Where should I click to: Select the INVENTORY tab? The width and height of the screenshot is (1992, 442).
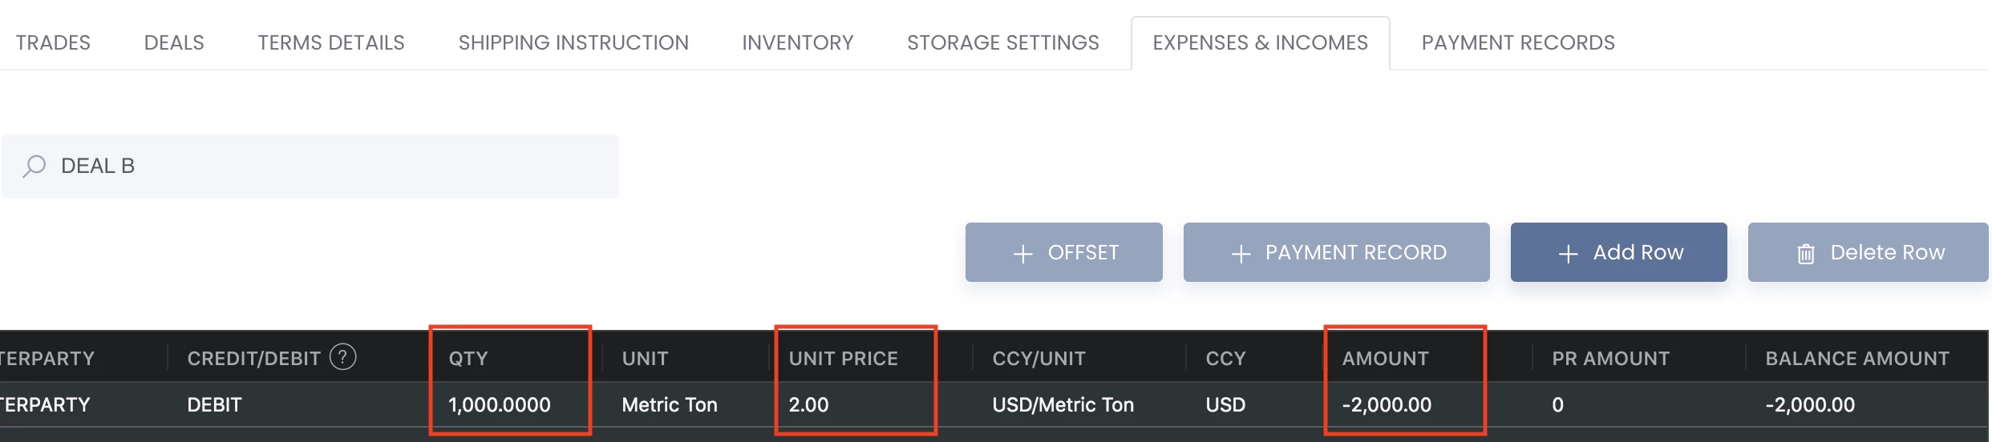point(798,42)
